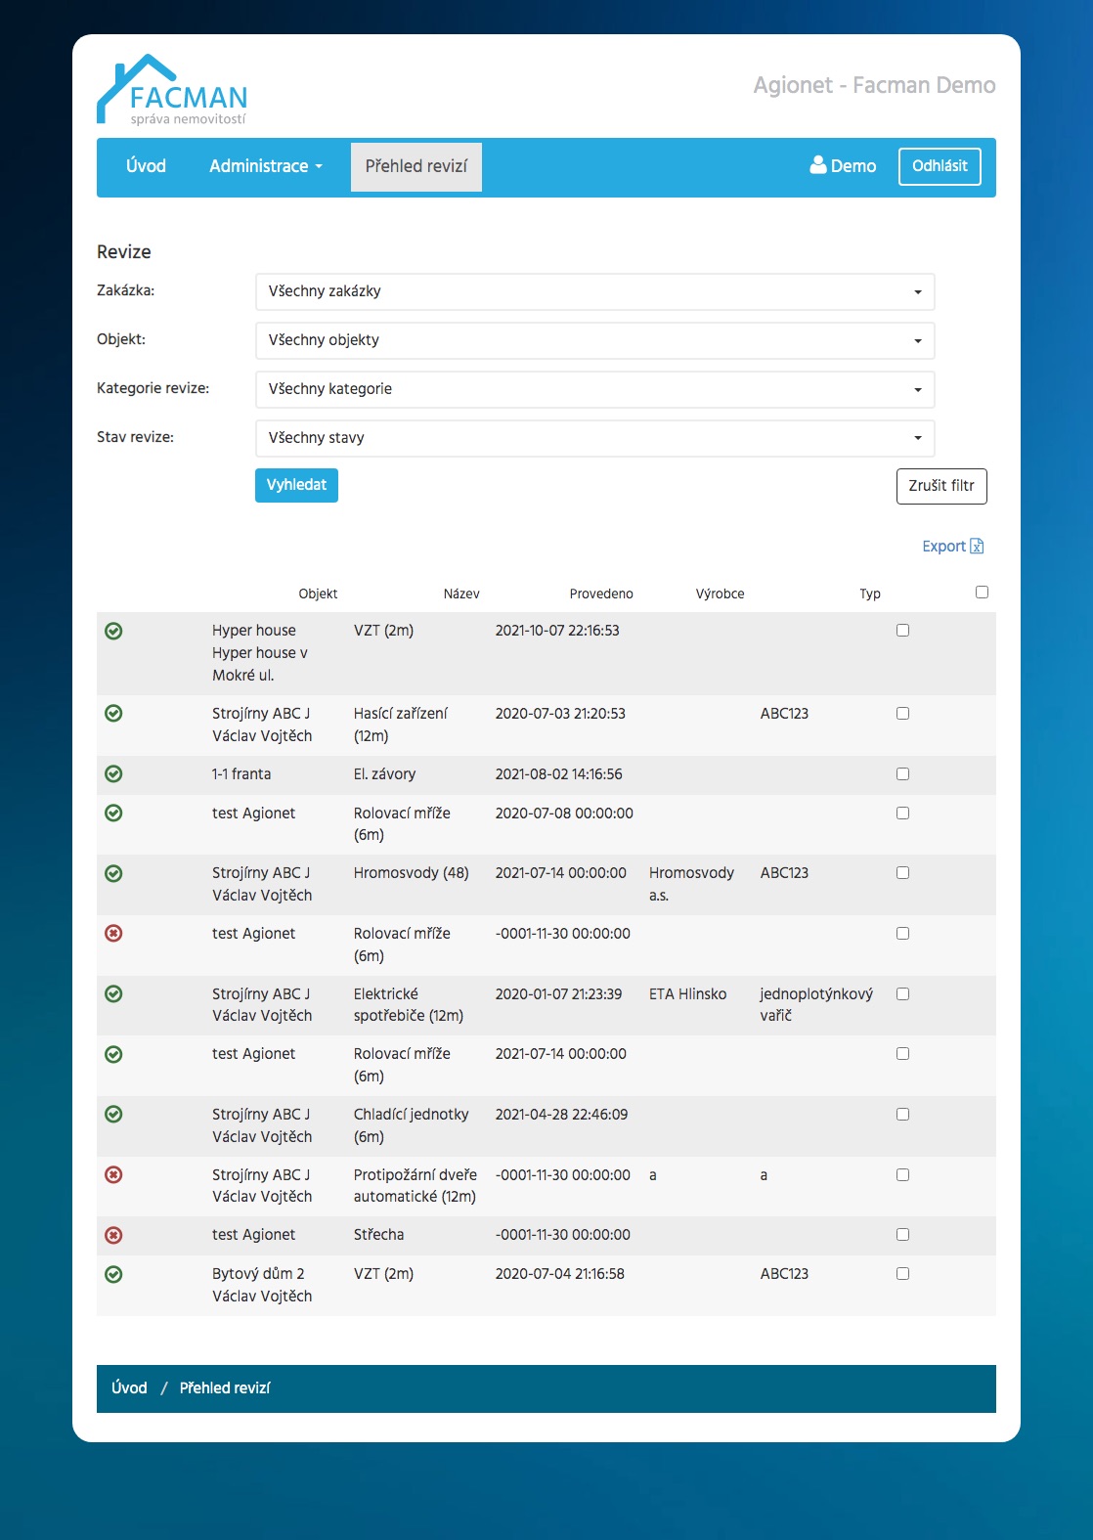Check the box for Chladící jednotky row

(902, 1115)
